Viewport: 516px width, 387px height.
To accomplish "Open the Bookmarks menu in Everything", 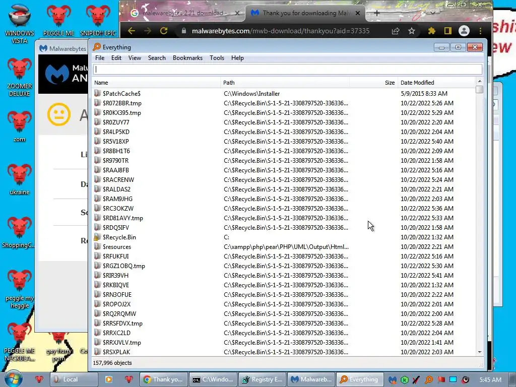I will tap(187, 58).
